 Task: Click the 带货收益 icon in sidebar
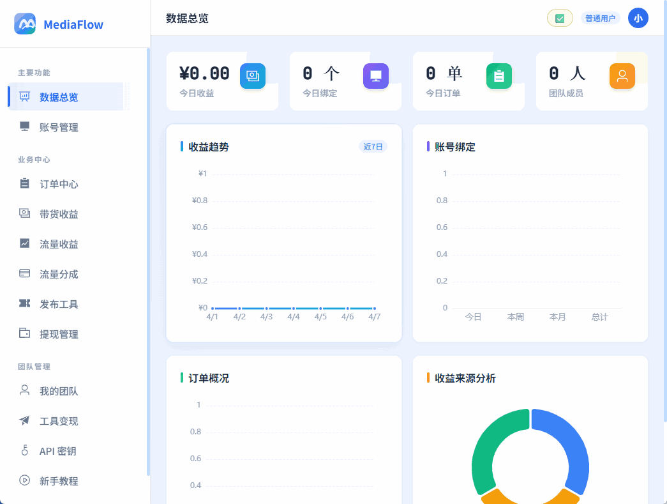click(x=24, y=214)
